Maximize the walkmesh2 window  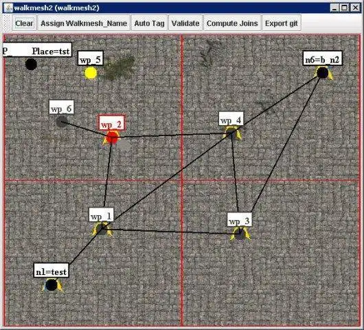coord(345,8)
